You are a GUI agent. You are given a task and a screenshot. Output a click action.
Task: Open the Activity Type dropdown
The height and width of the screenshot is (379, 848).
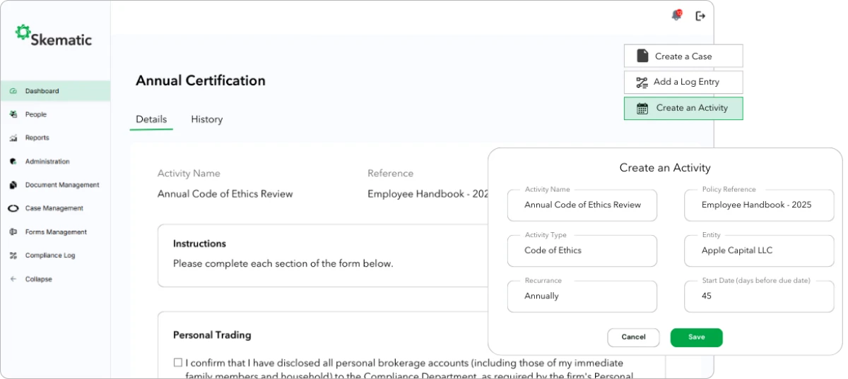(x=582, y=251)
